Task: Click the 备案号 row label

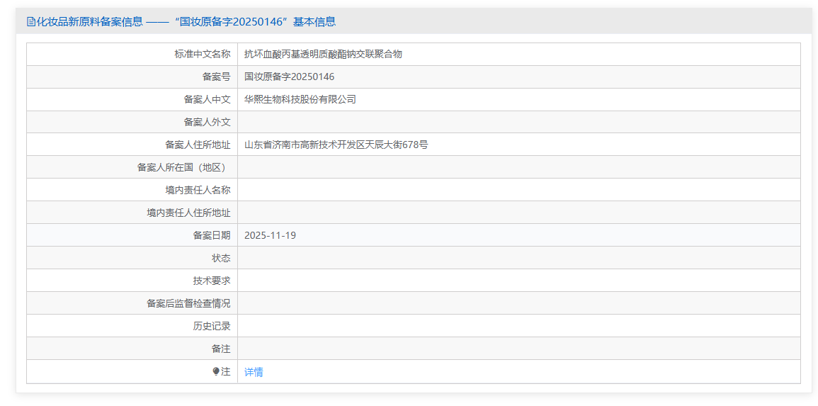Action: pos(216,77)
